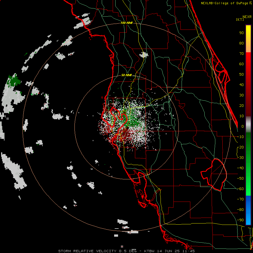
Task: Click the -60 knot scale label
Action: [240, 189]
